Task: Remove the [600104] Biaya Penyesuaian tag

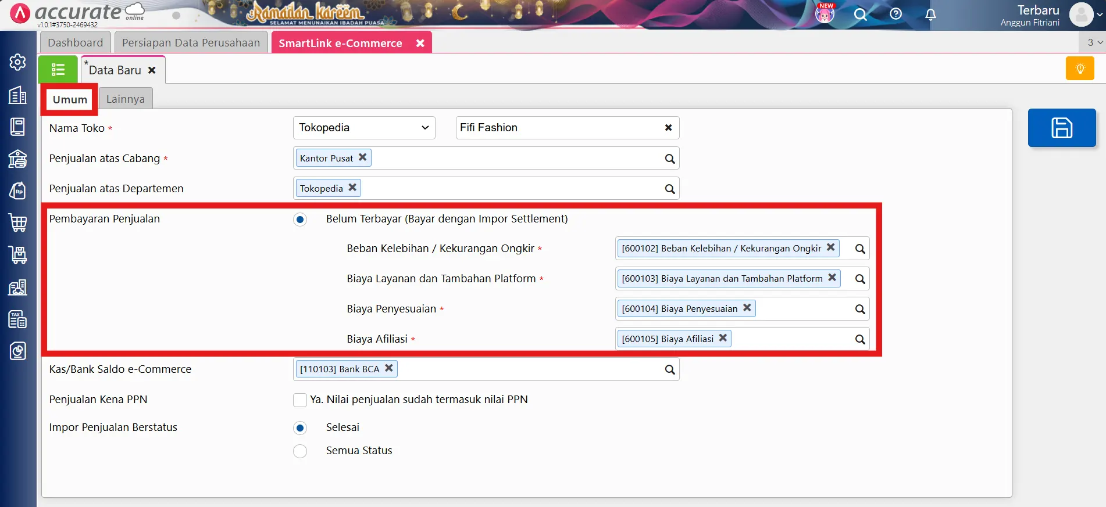Action: pos(747,308)
